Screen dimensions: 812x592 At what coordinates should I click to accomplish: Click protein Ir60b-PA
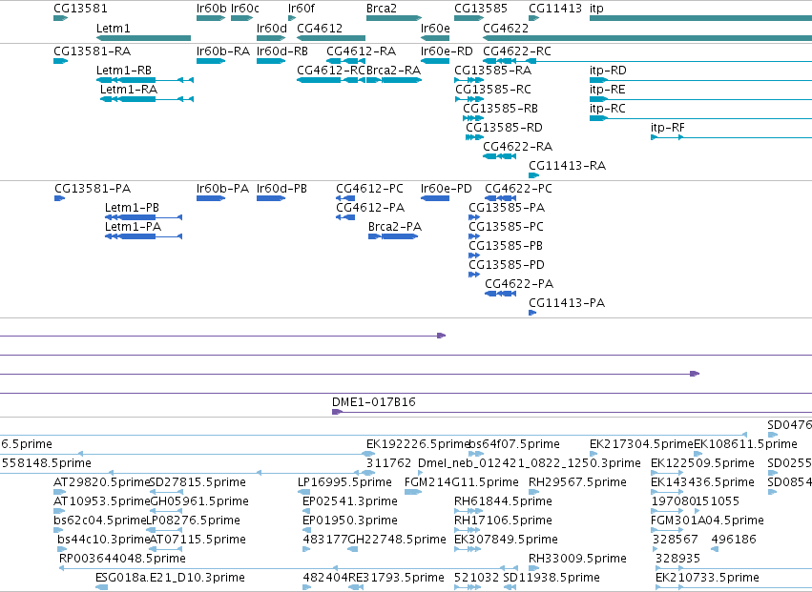(x=222, y=189)
